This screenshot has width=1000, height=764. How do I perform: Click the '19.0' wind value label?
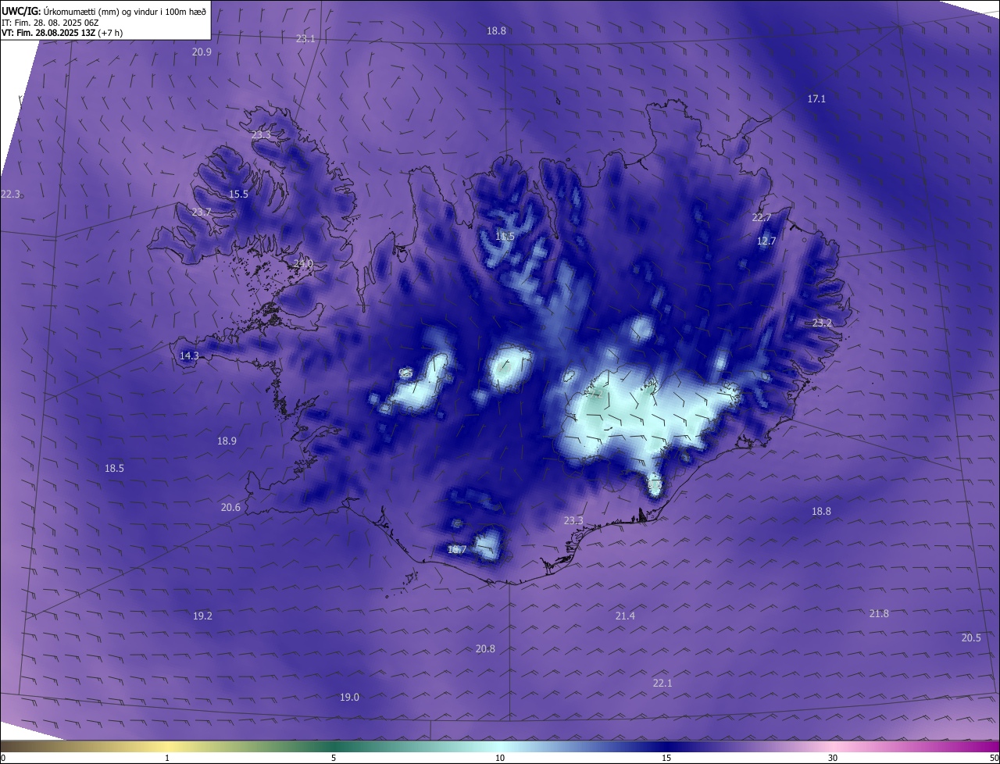coord(349,697)
